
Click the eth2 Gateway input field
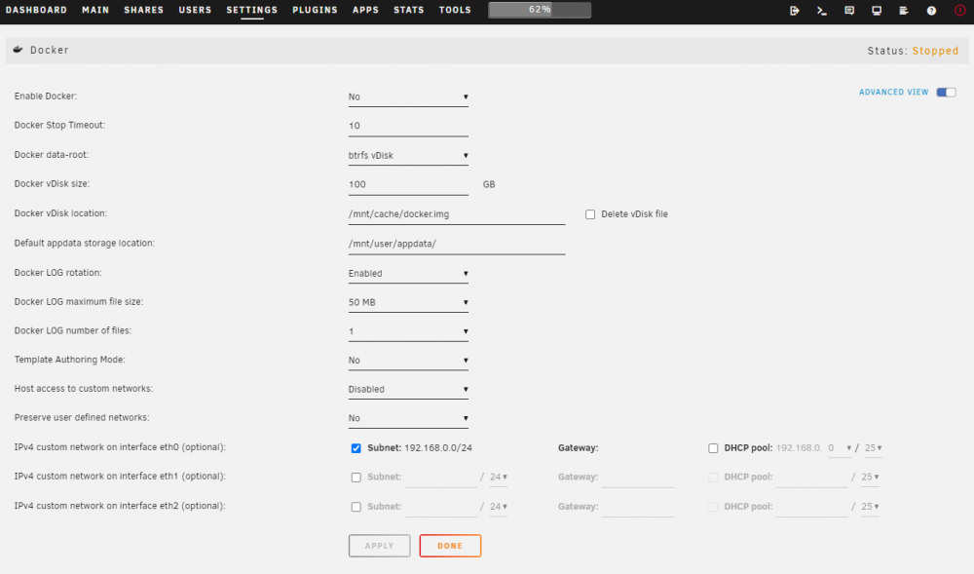tap(638, 507)
